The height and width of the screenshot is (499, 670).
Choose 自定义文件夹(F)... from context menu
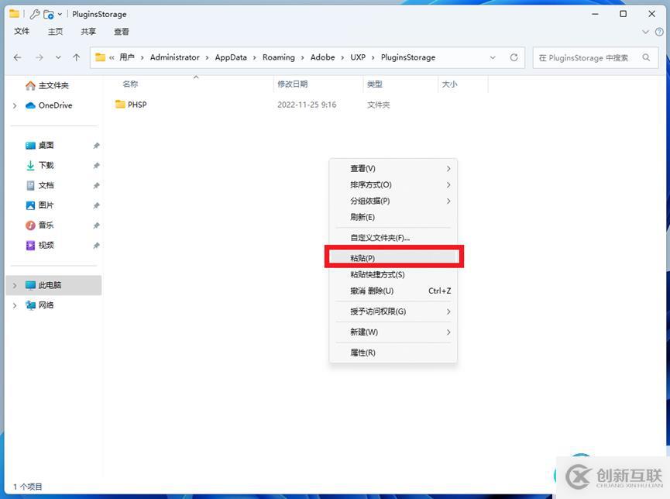pyautogui.click(x=393, y=238)
